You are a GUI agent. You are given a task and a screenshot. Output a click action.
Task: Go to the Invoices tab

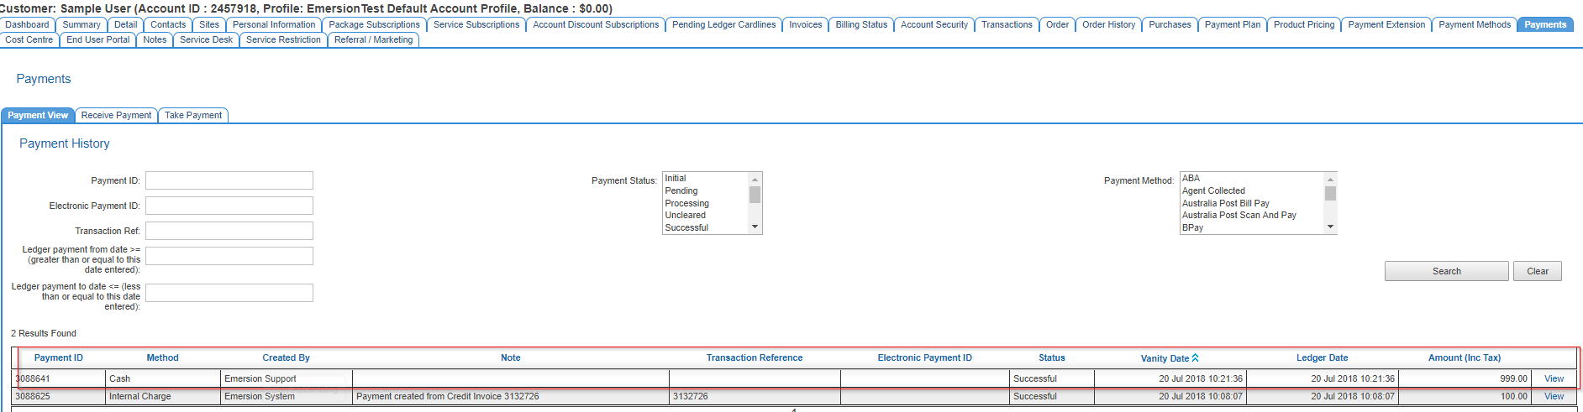[805, 25]
